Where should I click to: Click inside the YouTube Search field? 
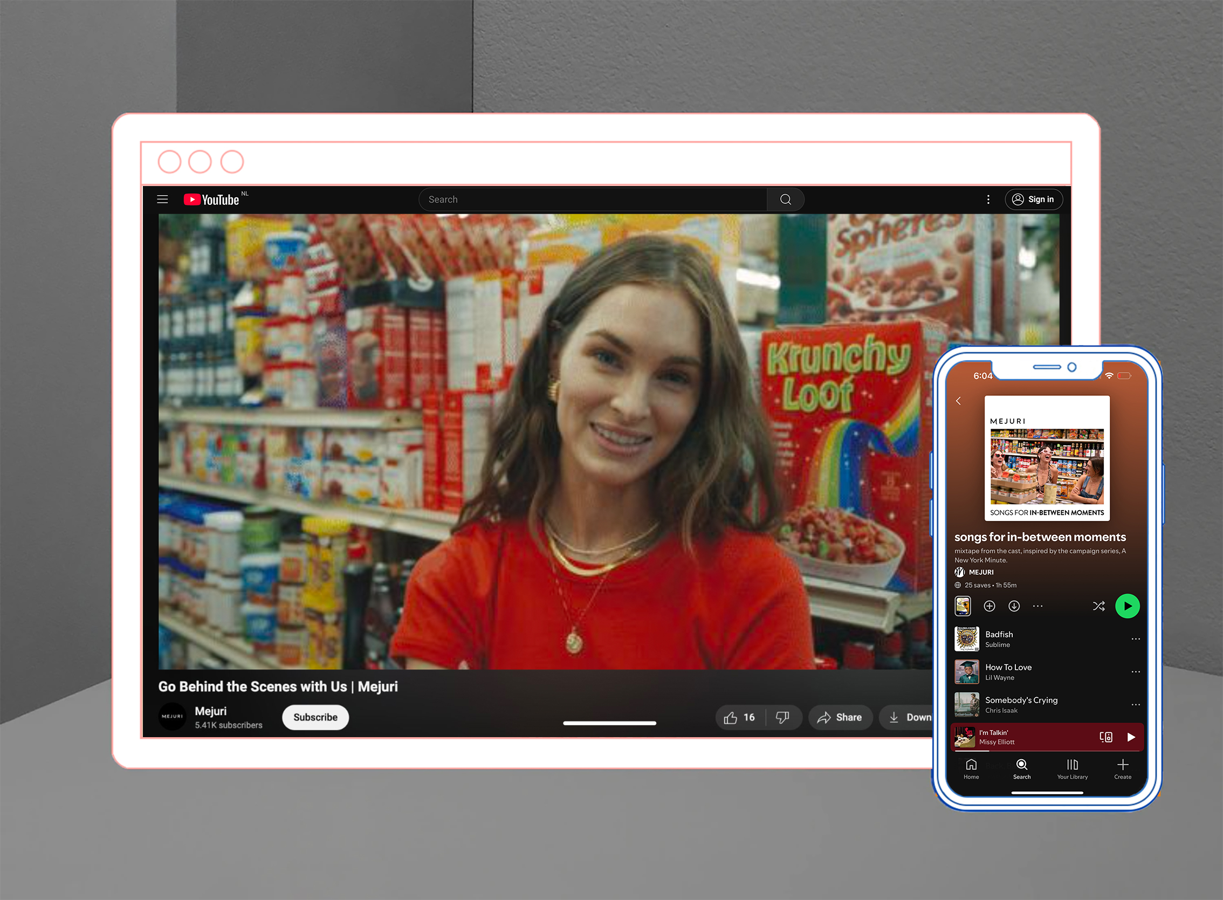tap(593, 200)
